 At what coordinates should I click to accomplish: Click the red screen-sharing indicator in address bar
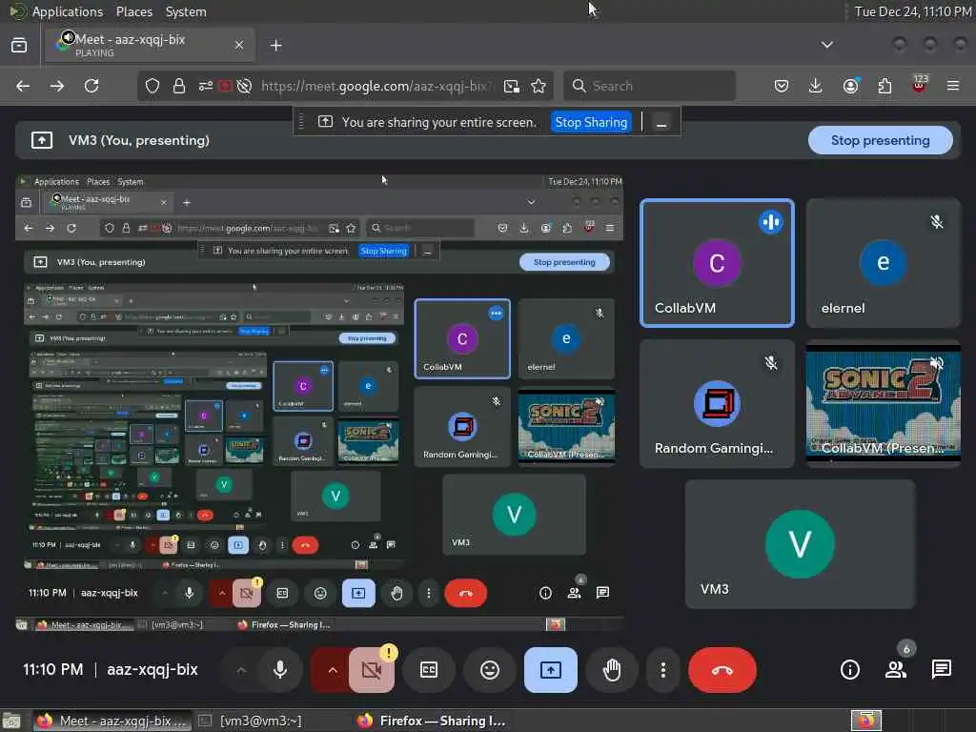(225, 86)
